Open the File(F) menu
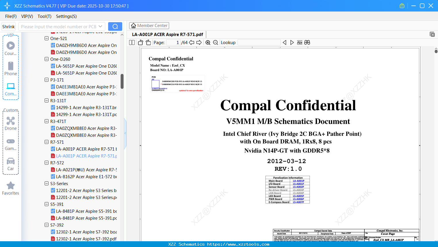The image size is (438, 247). click(x=11, y=16)
